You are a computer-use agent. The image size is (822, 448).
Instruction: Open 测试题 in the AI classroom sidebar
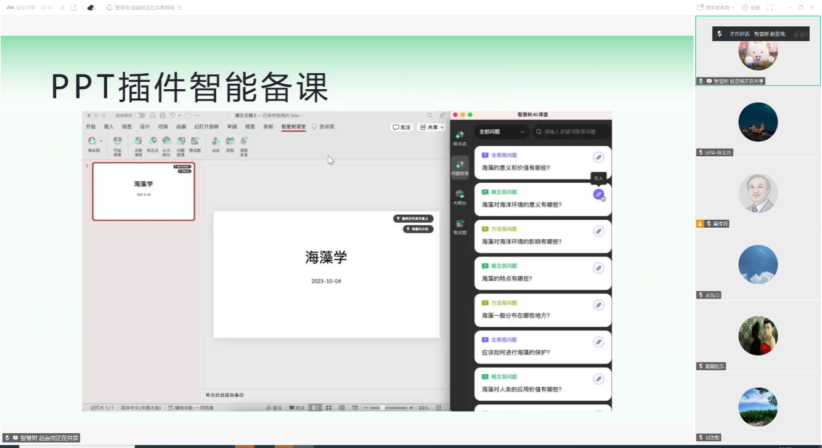(x=460, y=227)
